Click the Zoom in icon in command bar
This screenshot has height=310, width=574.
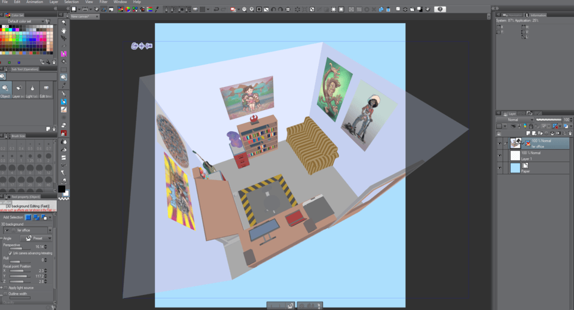[x=252, y=9]
